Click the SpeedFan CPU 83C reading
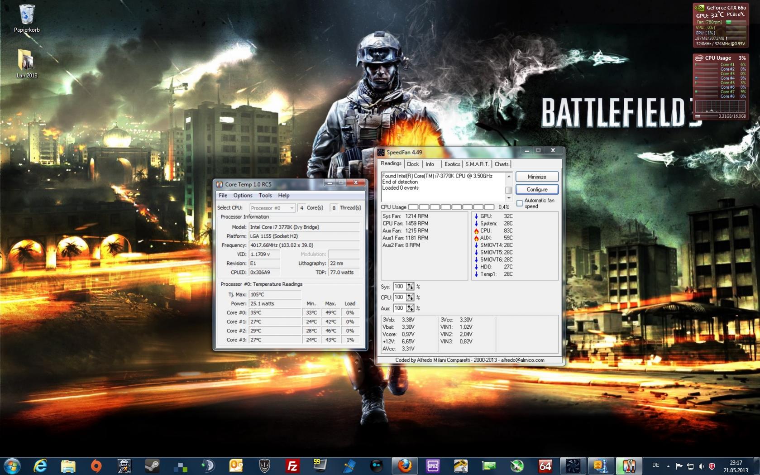This screenshot has width=760, height=475. tap(494, 230)
